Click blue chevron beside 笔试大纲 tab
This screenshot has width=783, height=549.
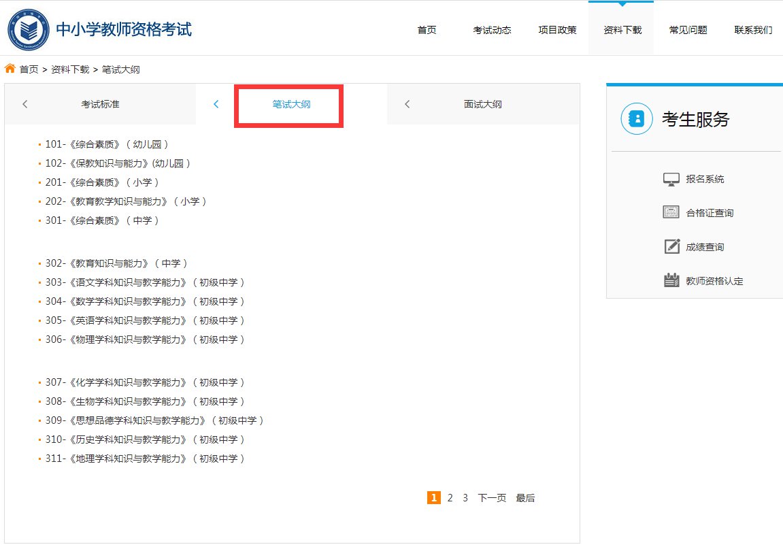pos(216,104)
